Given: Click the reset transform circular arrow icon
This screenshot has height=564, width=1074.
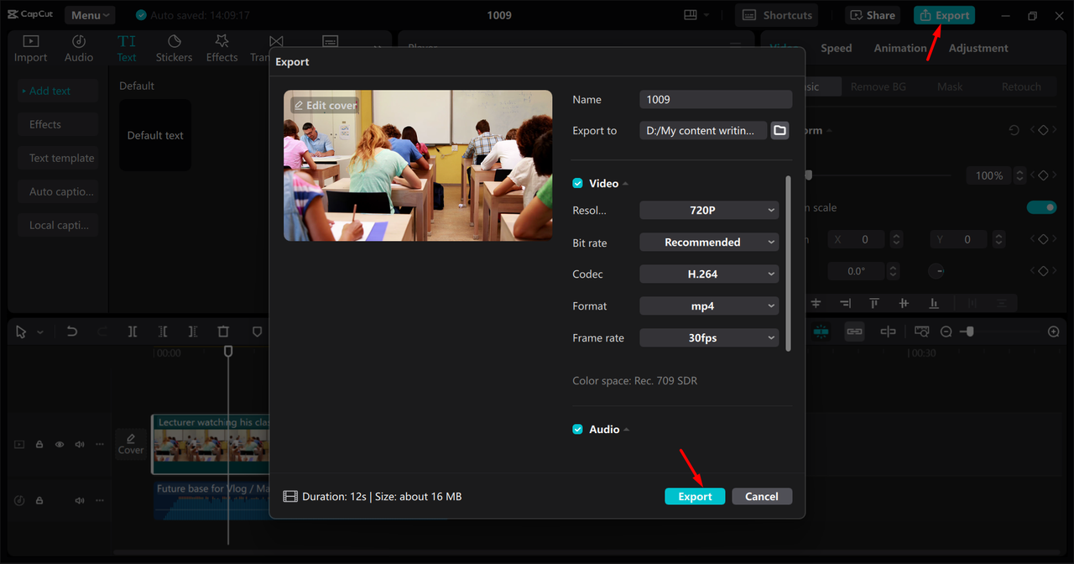Looking at the screenshot, I should click(x=1014, y=130).
